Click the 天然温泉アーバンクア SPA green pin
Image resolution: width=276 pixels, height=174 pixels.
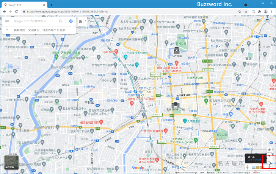[x=196, y=140]
